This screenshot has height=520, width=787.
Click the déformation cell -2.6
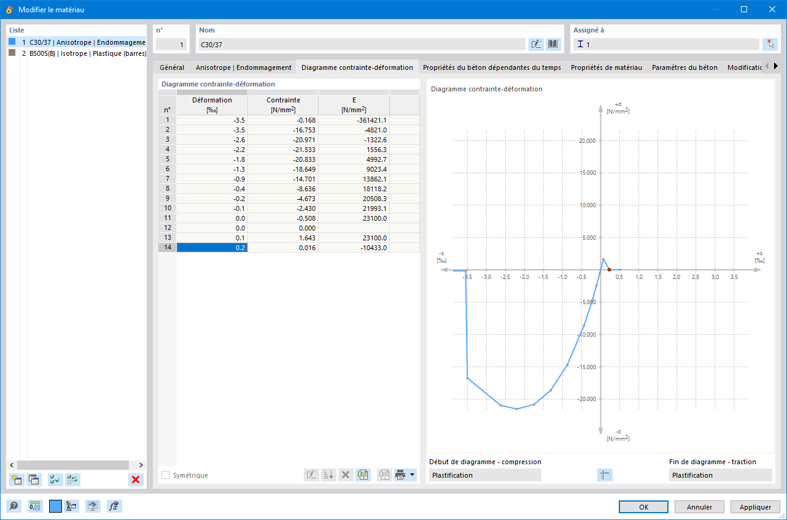coord(212,140)
